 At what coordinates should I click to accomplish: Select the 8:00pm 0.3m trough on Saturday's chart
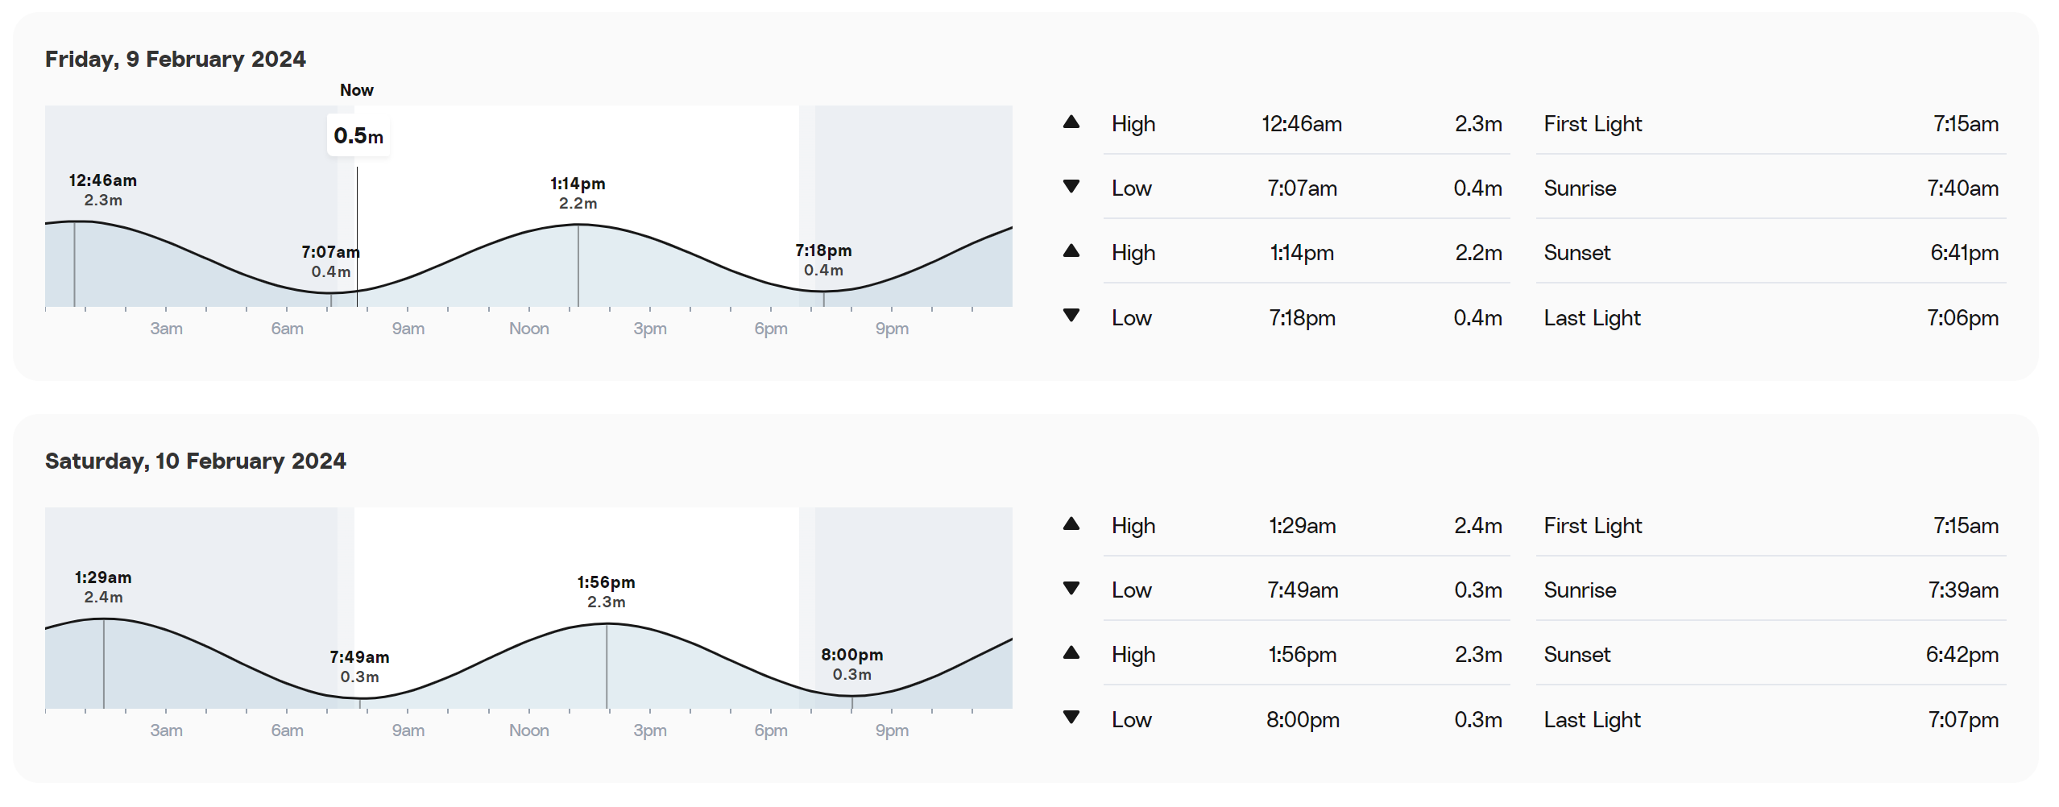click(852, 664)
